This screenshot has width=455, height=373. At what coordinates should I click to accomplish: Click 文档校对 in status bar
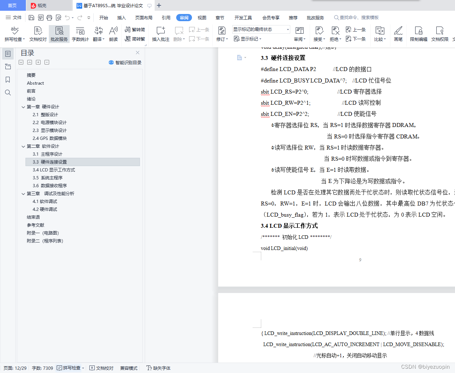(x=101, y=368)
